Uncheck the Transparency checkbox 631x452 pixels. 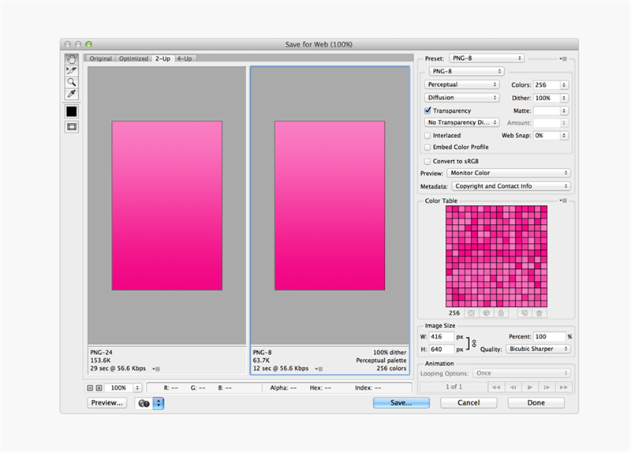[x=428, y=110]
